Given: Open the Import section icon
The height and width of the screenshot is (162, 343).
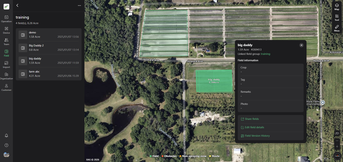Looking at the screenshot, I should [x=6, y=64].
